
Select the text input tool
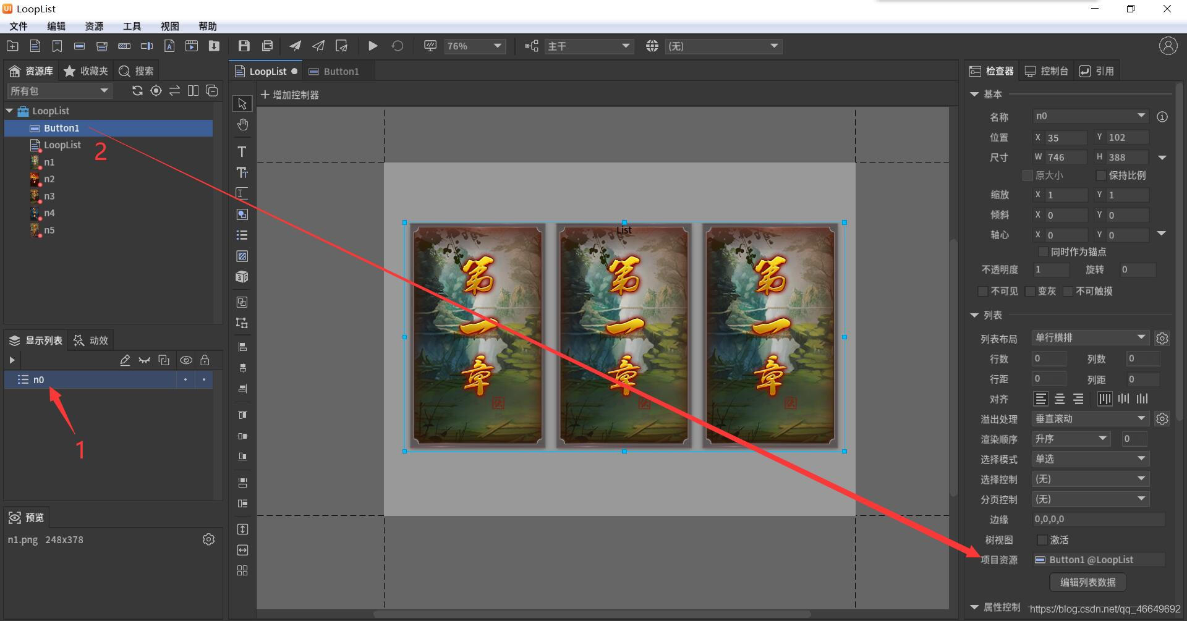[242, 193]
